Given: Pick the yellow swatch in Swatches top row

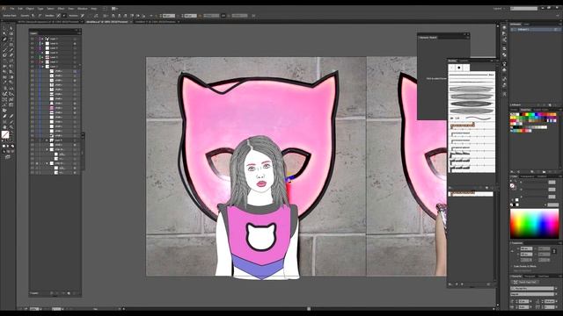Looking at the screenshot, I should (x=527, y=115).
